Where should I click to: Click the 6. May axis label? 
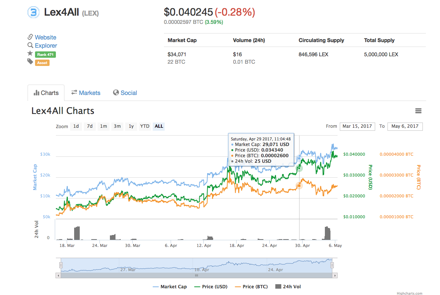tap(335, 245)
